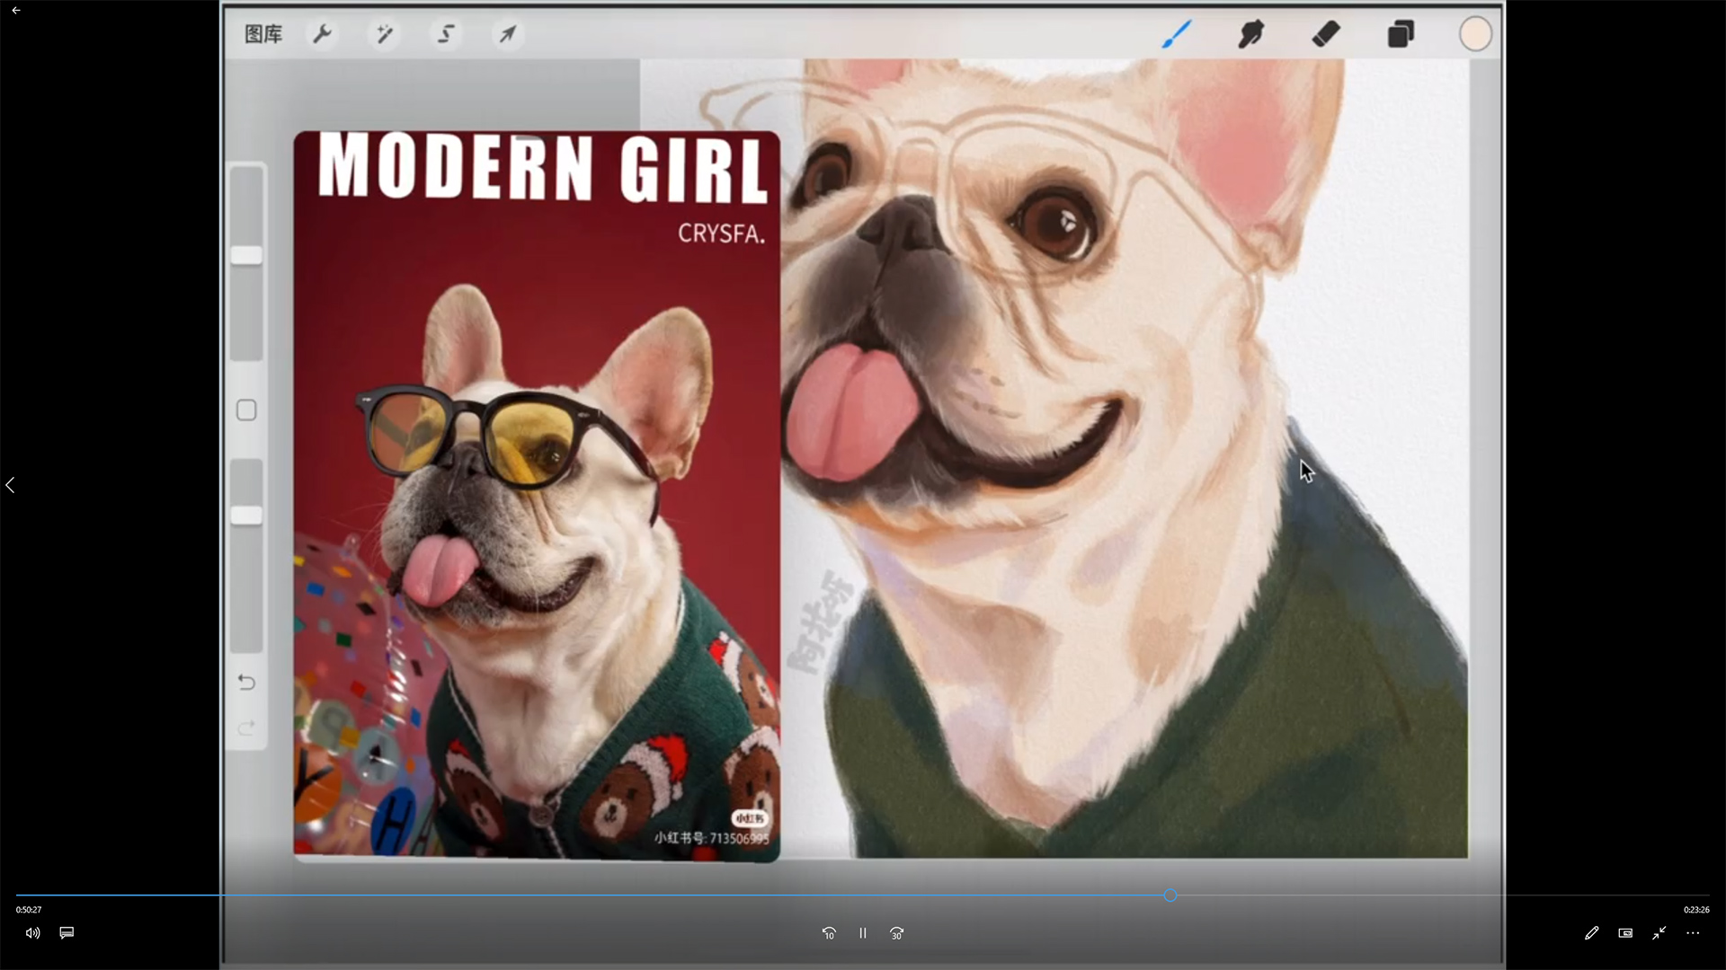Click the Modern Girl reference image
The image size is (1726, 970).
(x=537, y=497)
